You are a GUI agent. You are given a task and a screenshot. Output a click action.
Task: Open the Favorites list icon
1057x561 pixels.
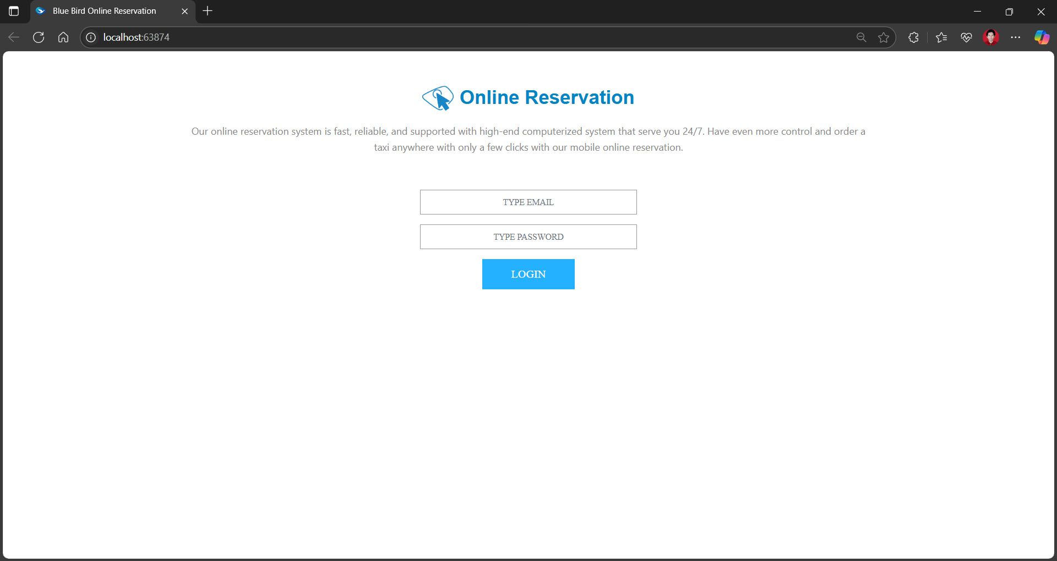pyautogui.click(x=941, y=37)
